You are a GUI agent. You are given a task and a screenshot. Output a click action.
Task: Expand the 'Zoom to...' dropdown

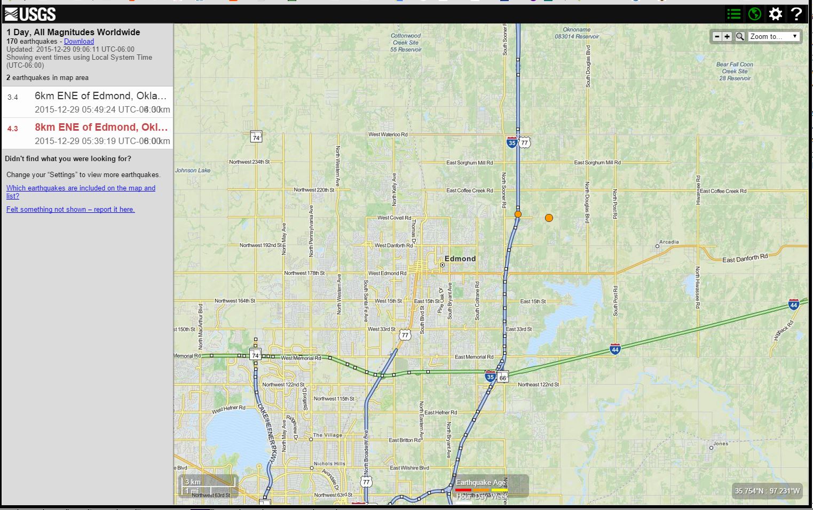point(773,36)
